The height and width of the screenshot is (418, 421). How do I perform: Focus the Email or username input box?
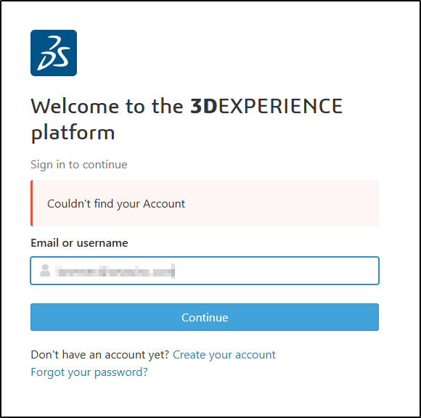[205, 271]
